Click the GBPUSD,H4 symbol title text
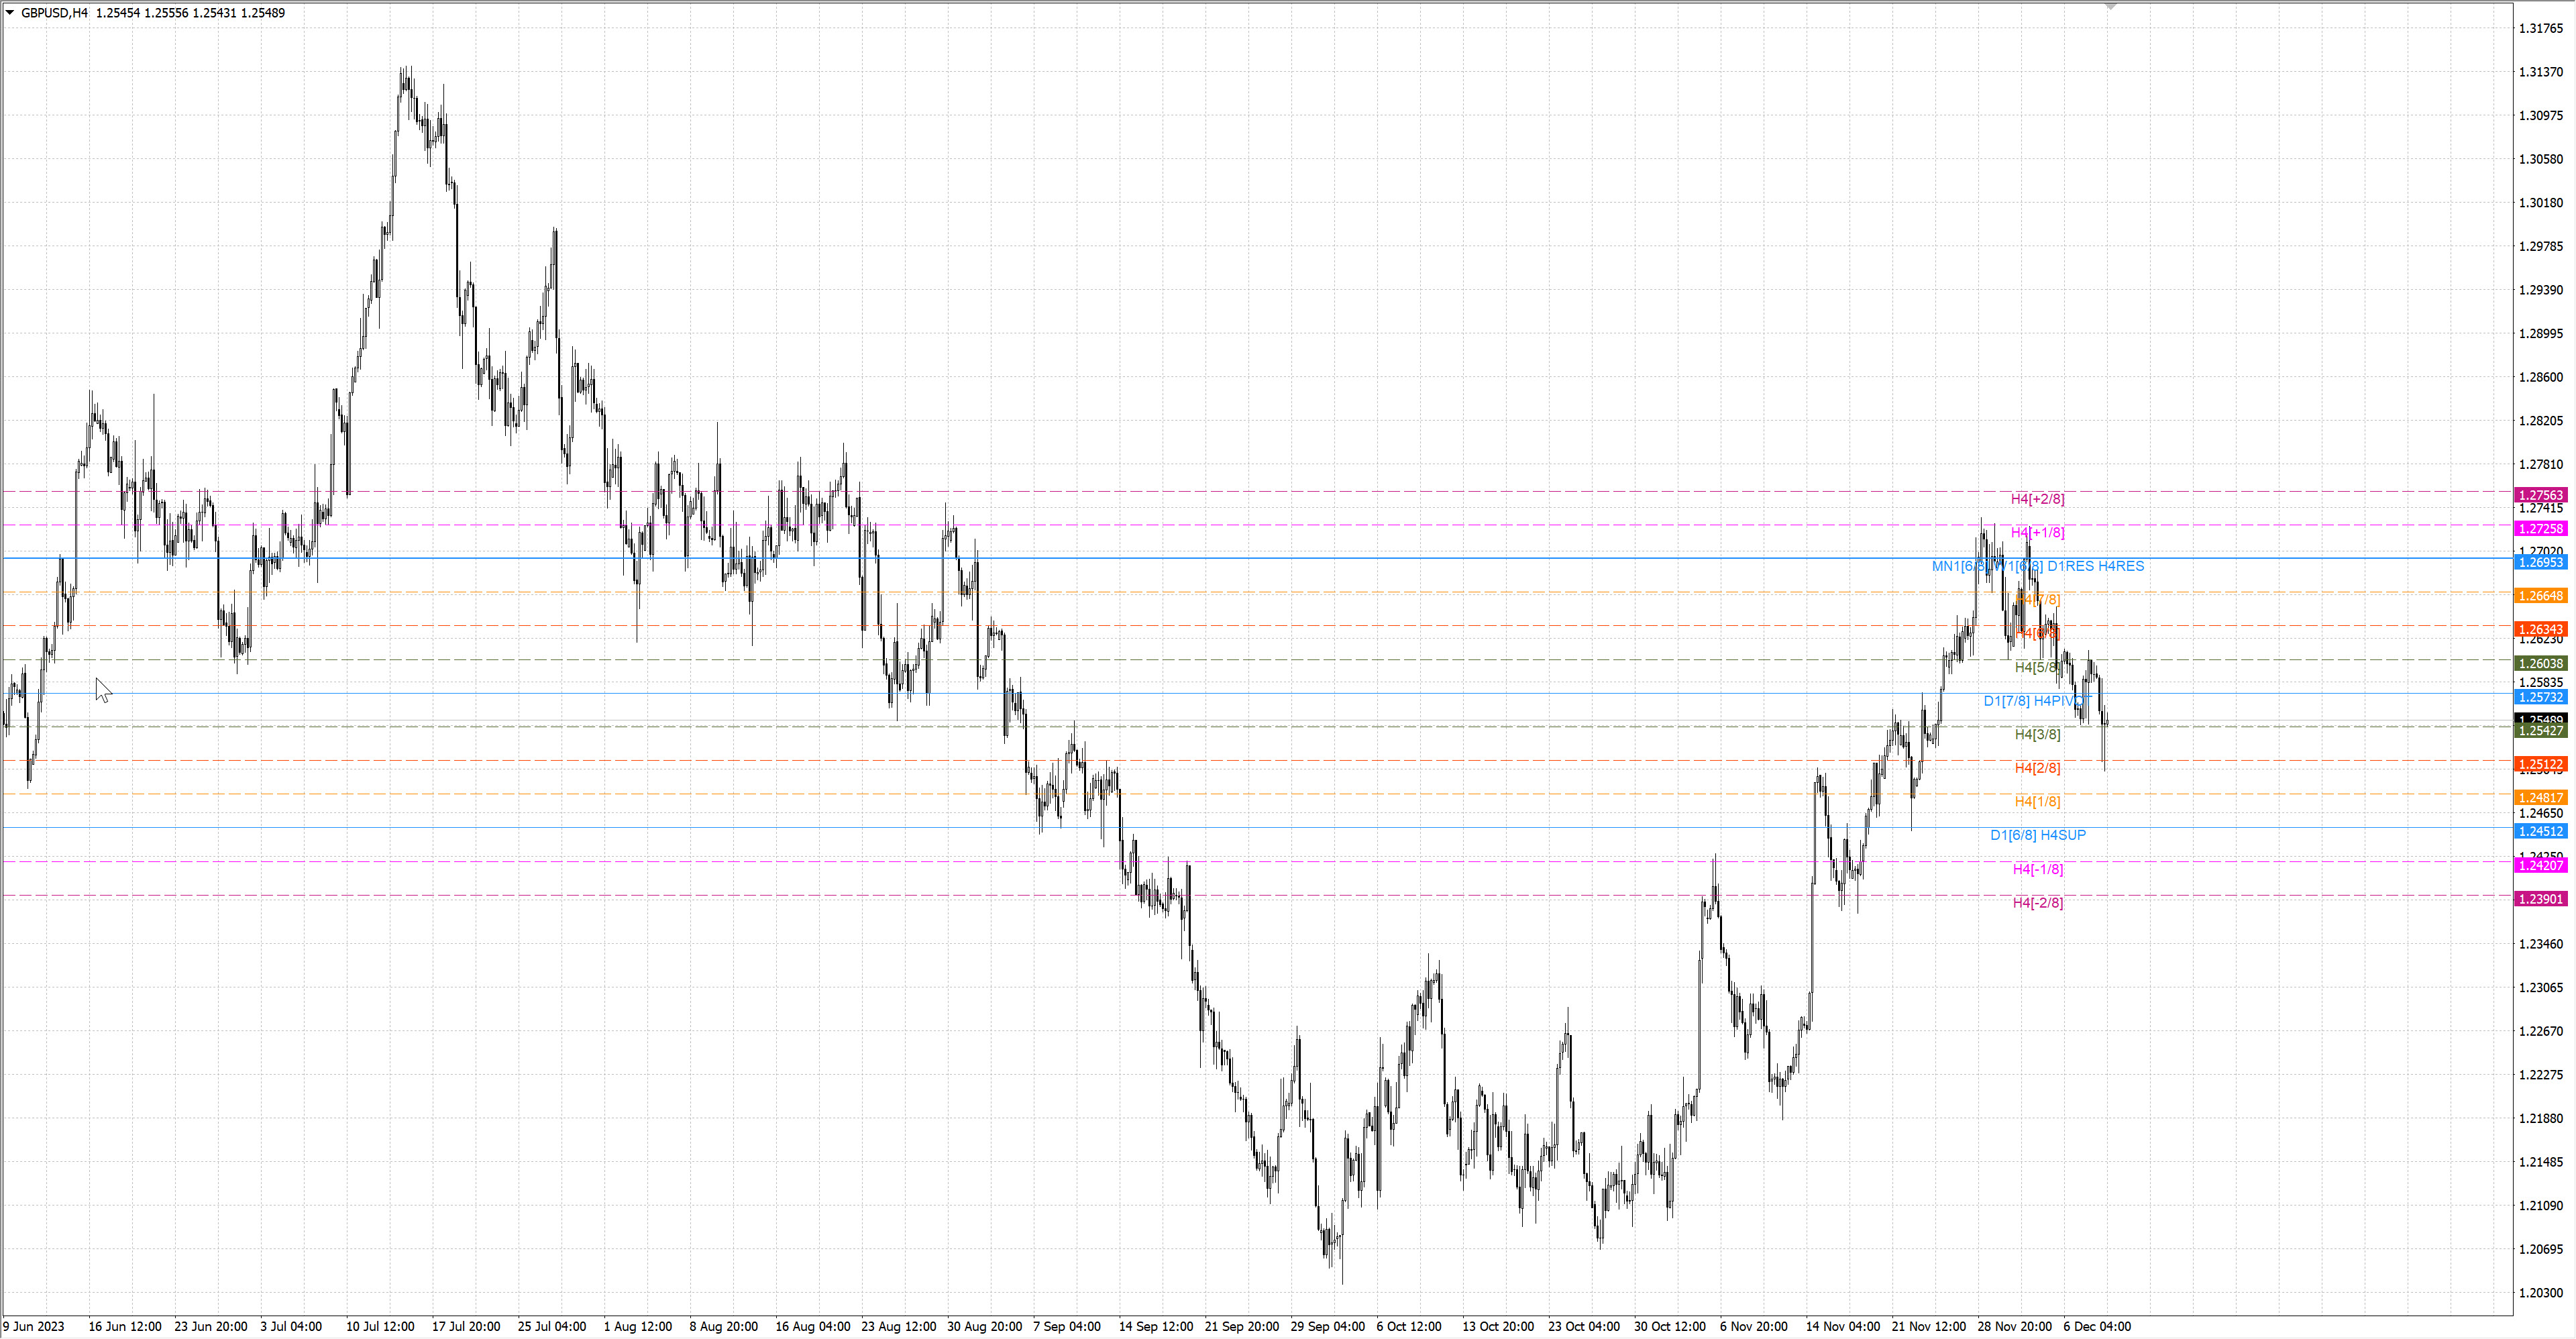Viewport: 2576px width, 1339px height. [x=54, y=13]
